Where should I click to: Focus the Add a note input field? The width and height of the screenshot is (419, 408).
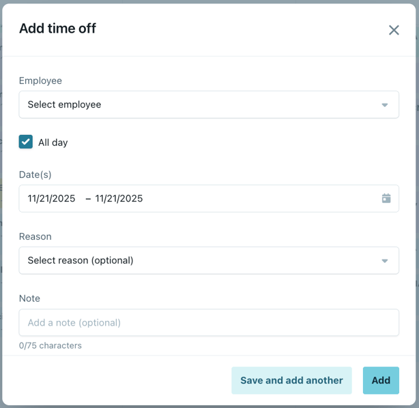[x=209, y=323]
